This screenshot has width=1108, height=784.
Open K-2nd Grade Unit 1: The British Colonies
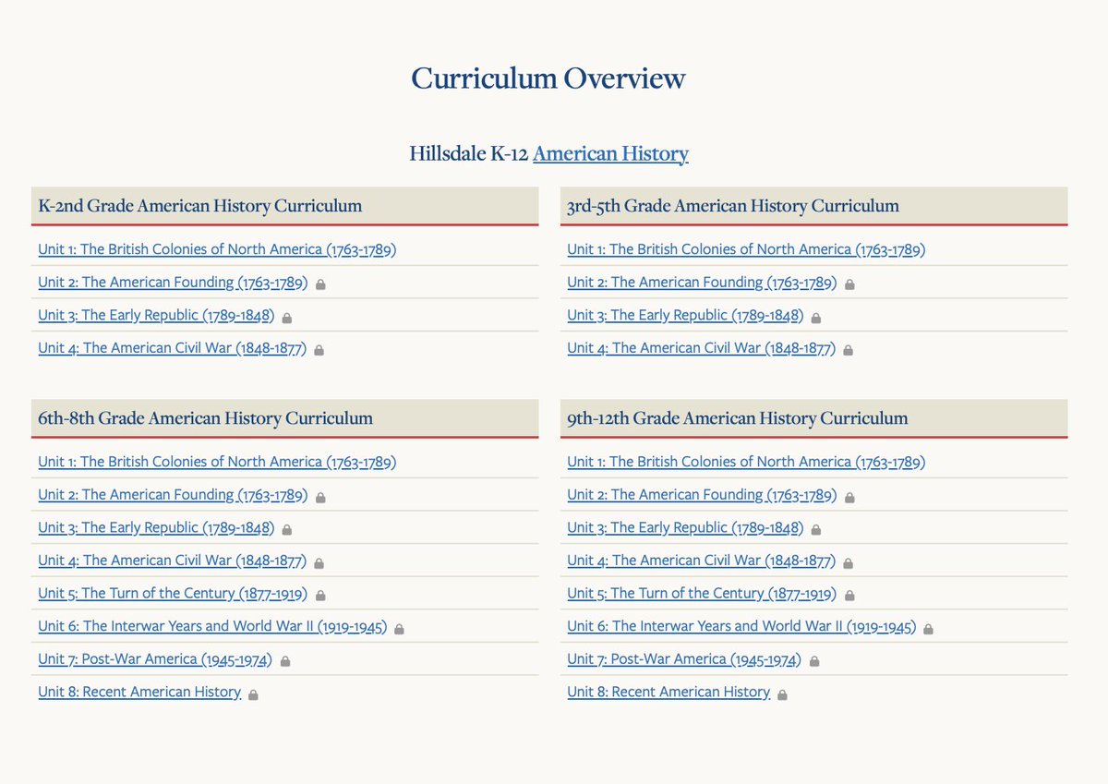[x=217, y=249]
